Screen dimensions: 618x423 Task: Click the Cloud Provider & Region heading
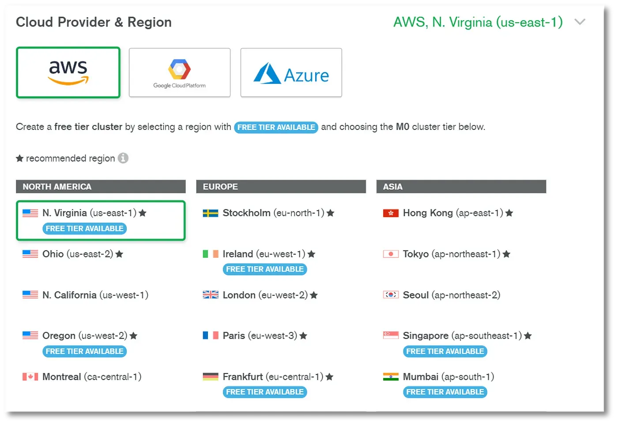coord(94,22)
